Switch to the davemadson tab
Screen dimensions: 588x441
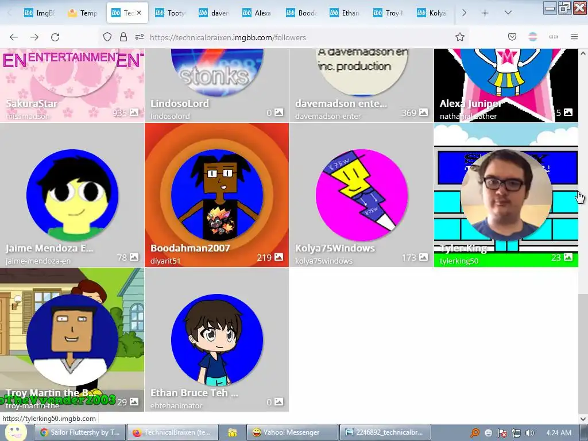click(x=215, y=13)
